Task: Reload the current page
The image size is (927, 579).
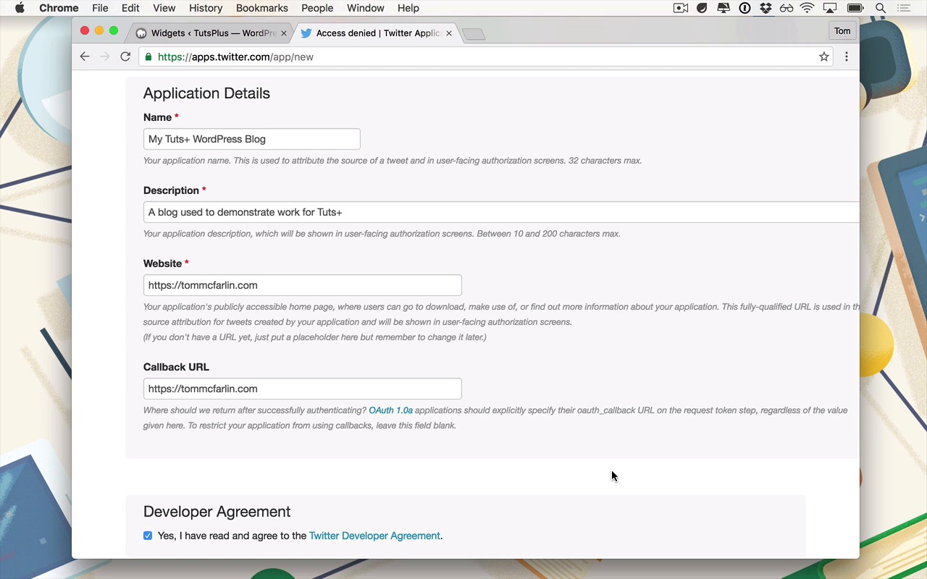Action: (x=125, y=56)
